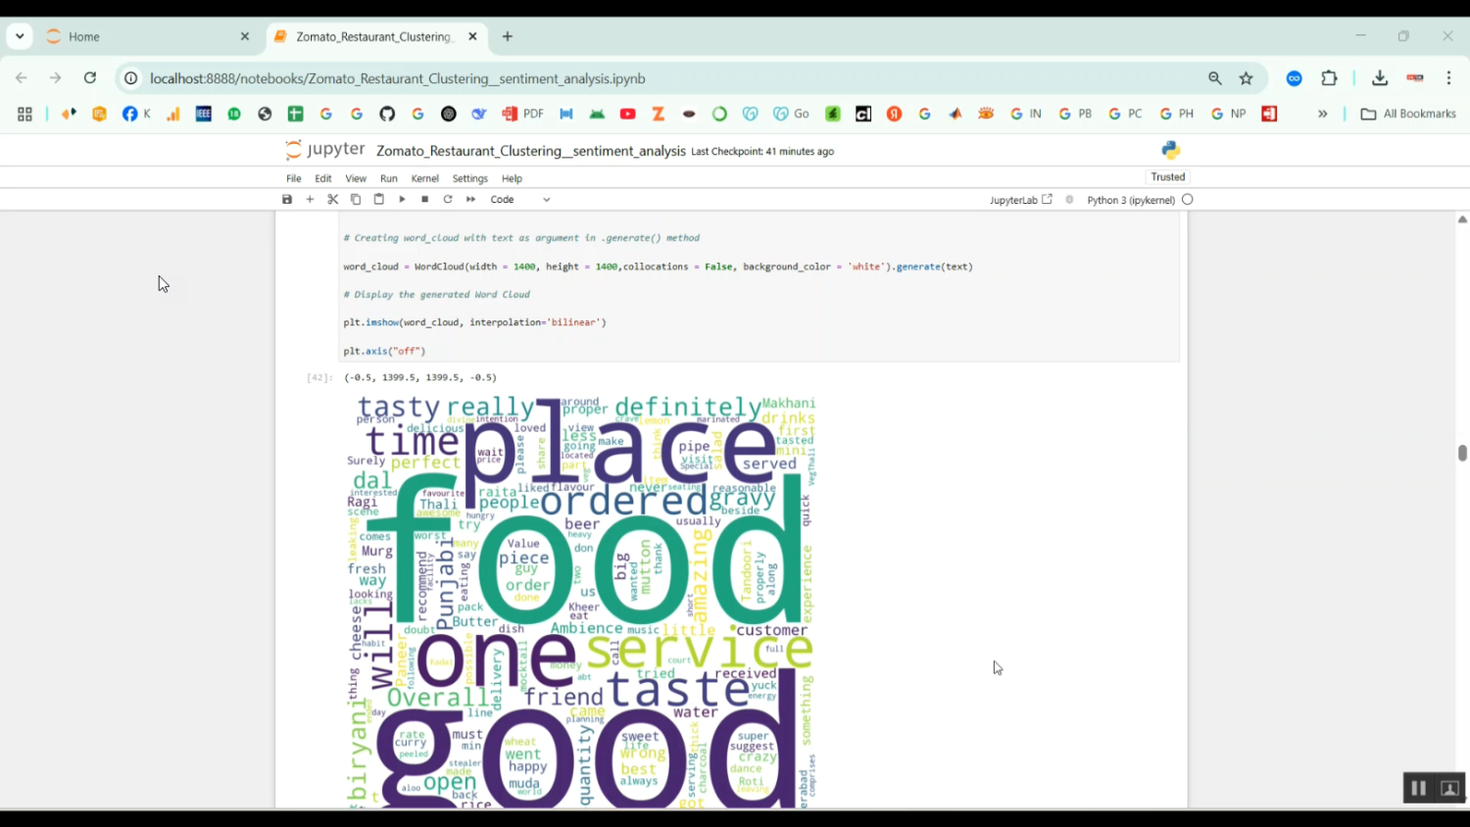Show the hidden bookmarks overflow chevron
This screenshot has width=1470, height=827.
1323,114
